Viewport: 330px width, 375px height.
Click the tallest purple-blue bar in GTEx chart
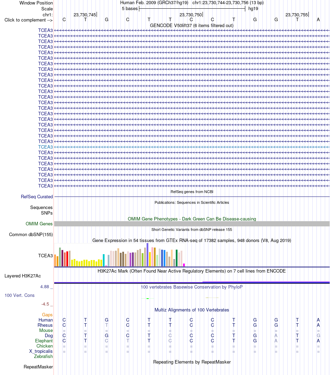[147, 255]
